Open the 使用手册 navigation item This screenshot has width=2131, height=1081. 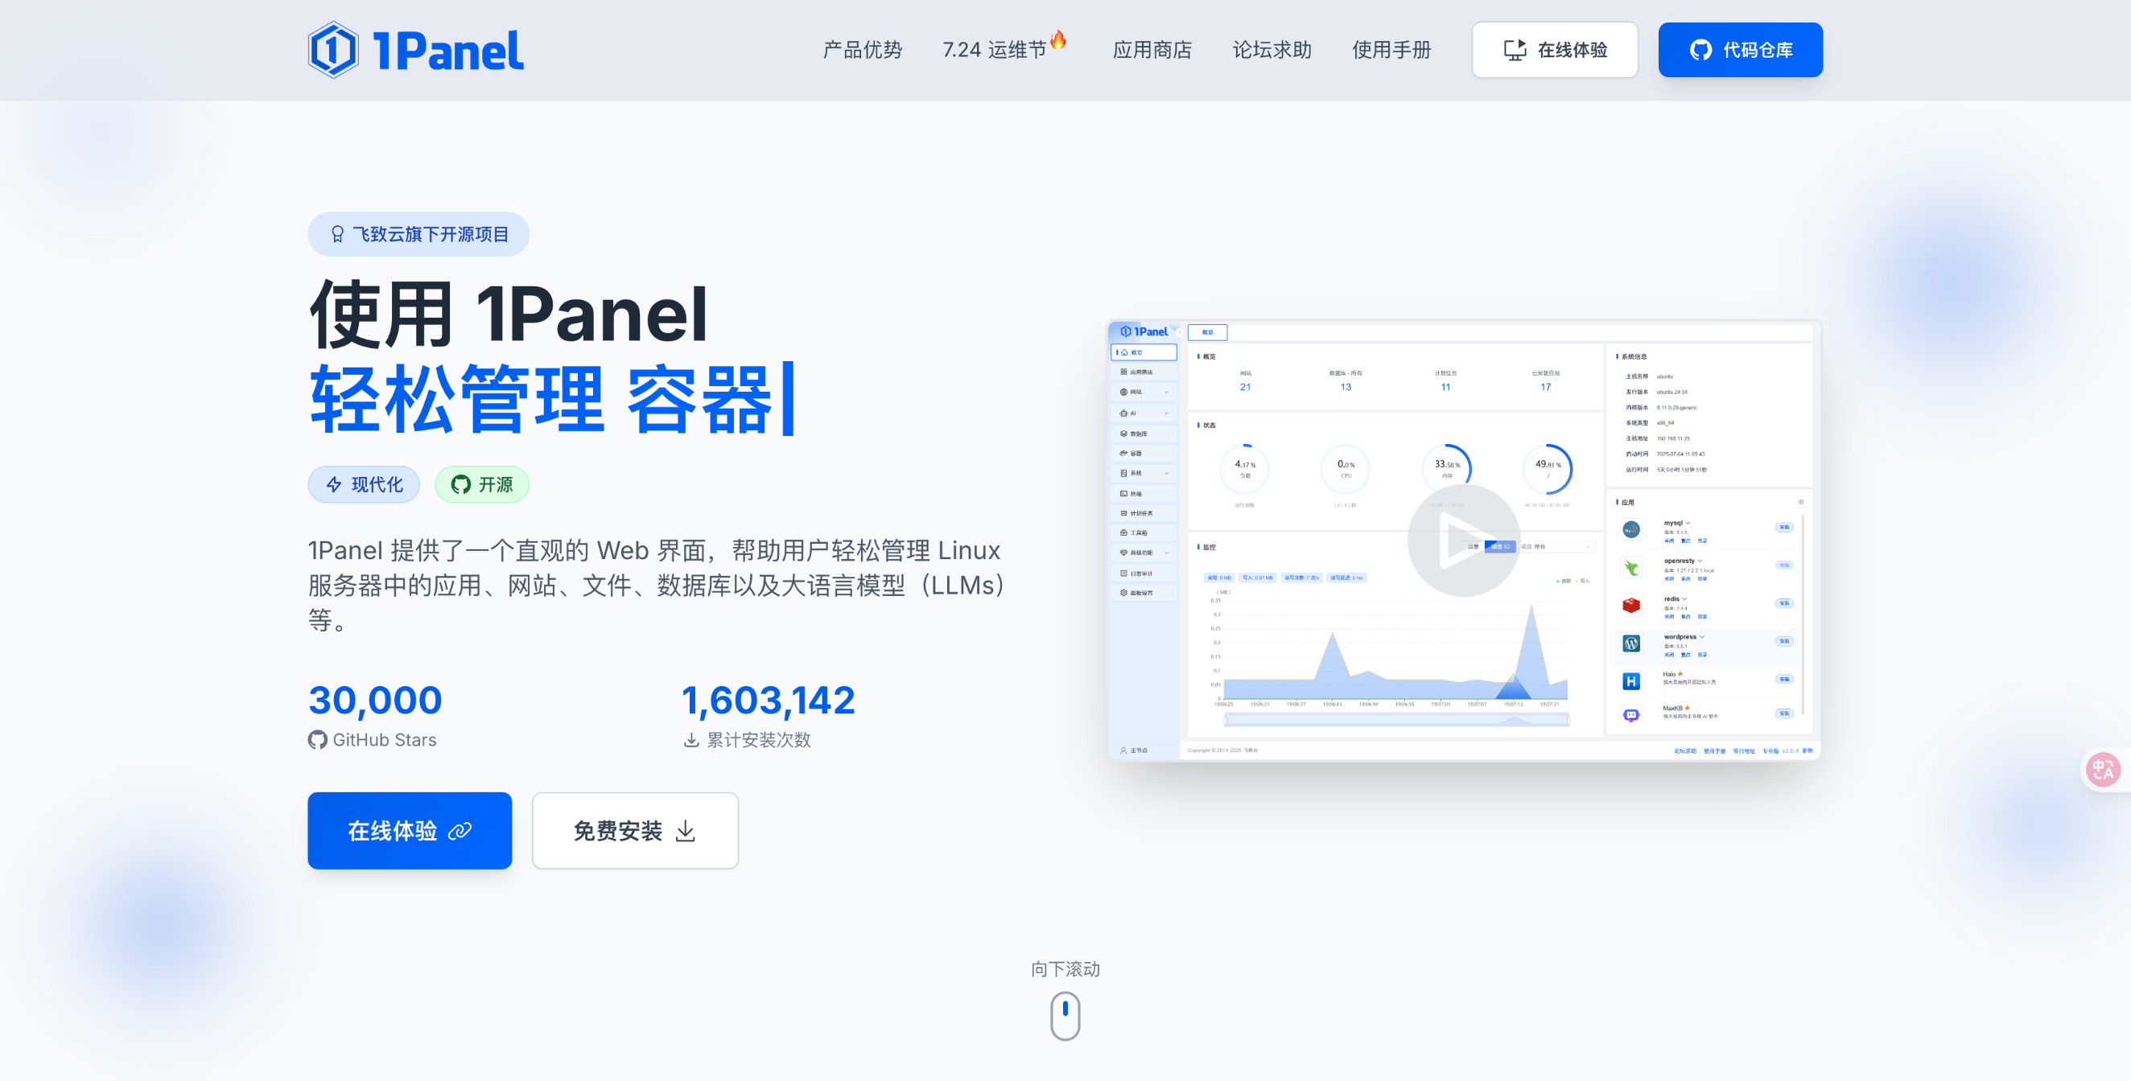pos(1391,50)
